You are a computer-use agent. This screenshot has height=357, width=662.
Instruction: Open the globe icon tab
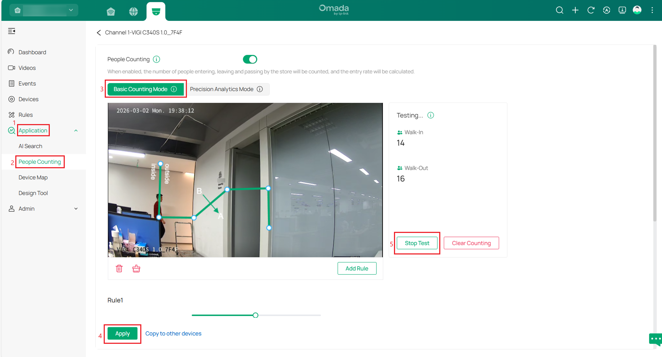[x=133, y=11]
